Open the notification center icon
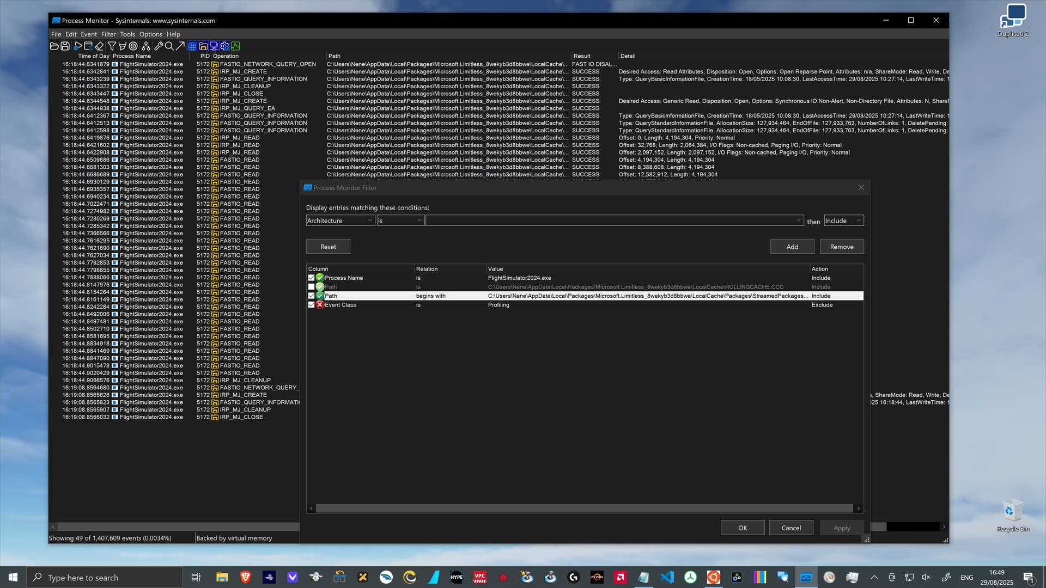The height and width of the screenshot is (588, 1046). [1029, 577]
